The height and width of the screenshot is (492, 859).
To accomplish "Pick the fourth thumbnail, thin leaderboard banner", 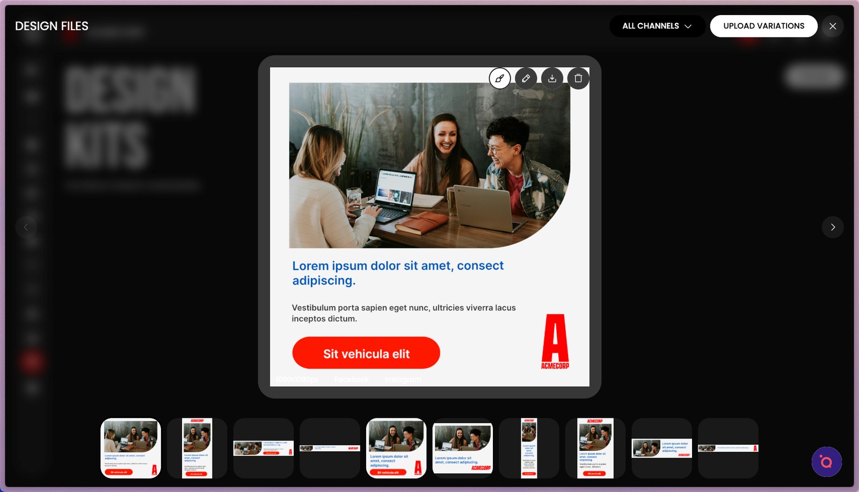I will point(330,448).
